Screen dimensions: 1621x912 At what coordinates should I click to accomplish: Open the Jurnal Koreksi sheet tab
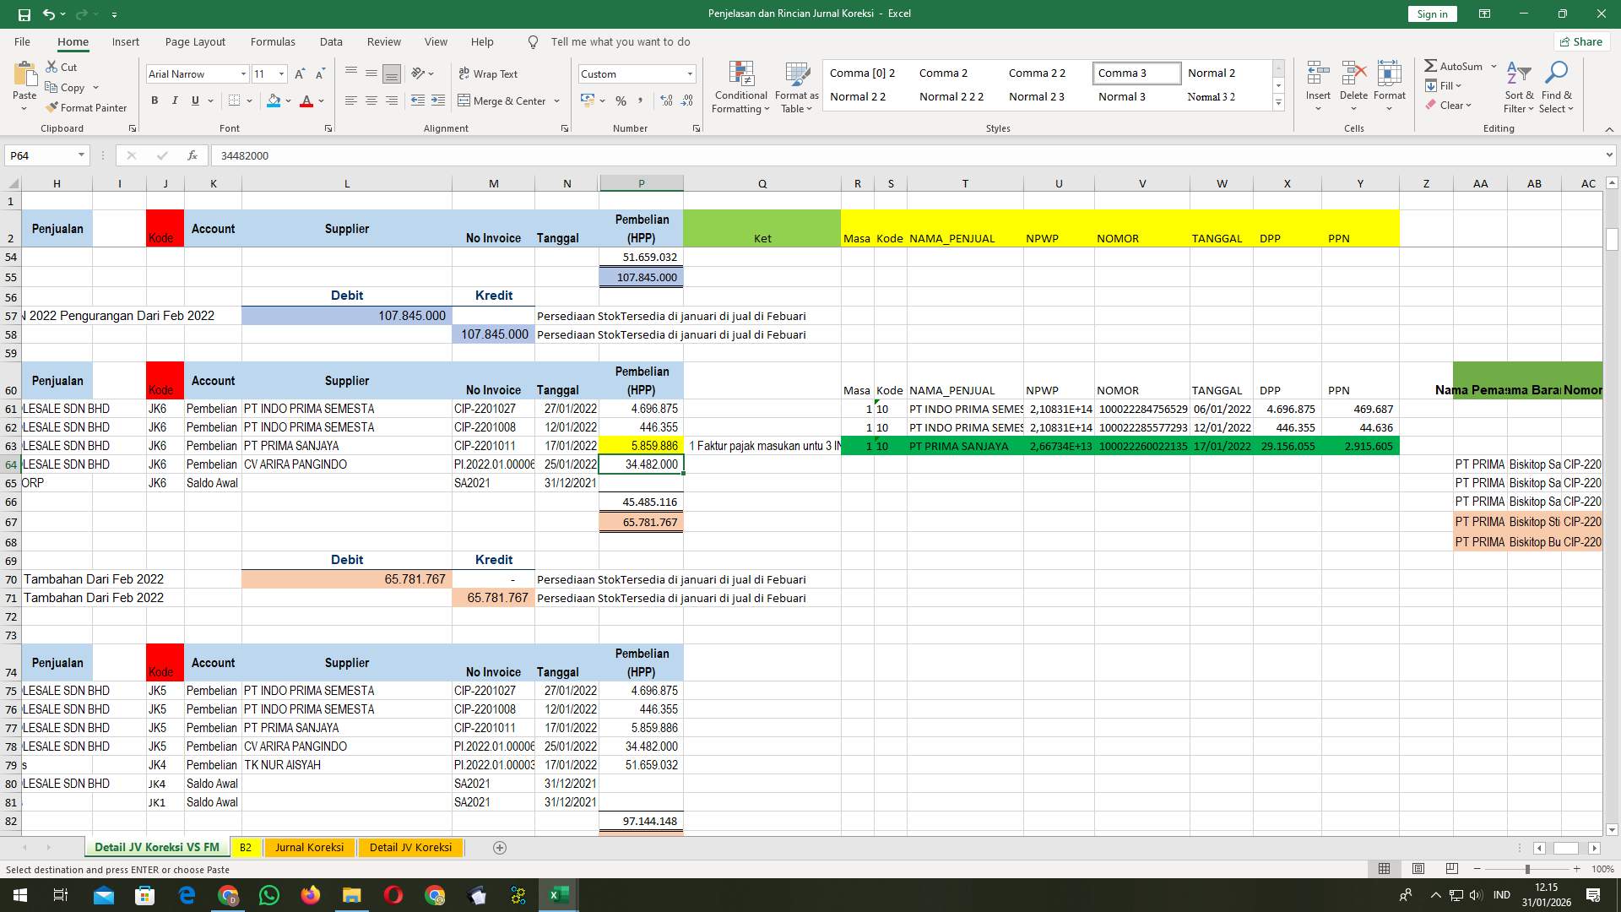309,847
